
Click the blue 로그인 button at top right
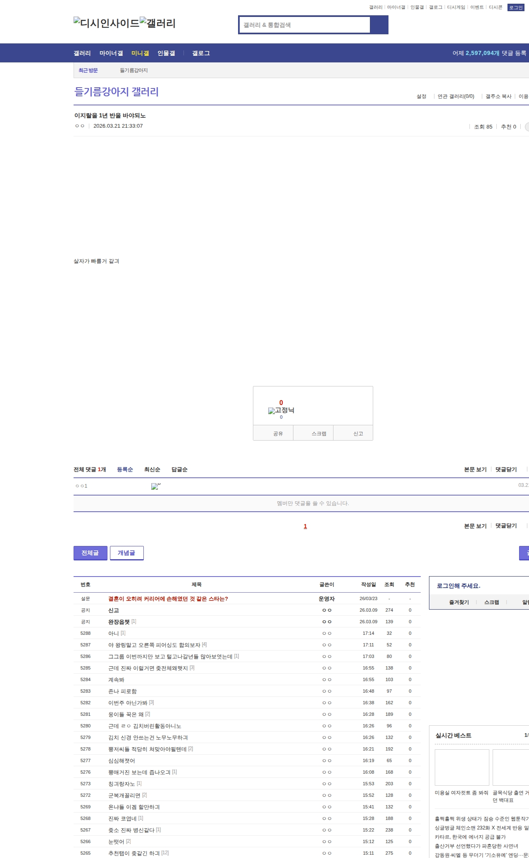(x=515, y=7)
